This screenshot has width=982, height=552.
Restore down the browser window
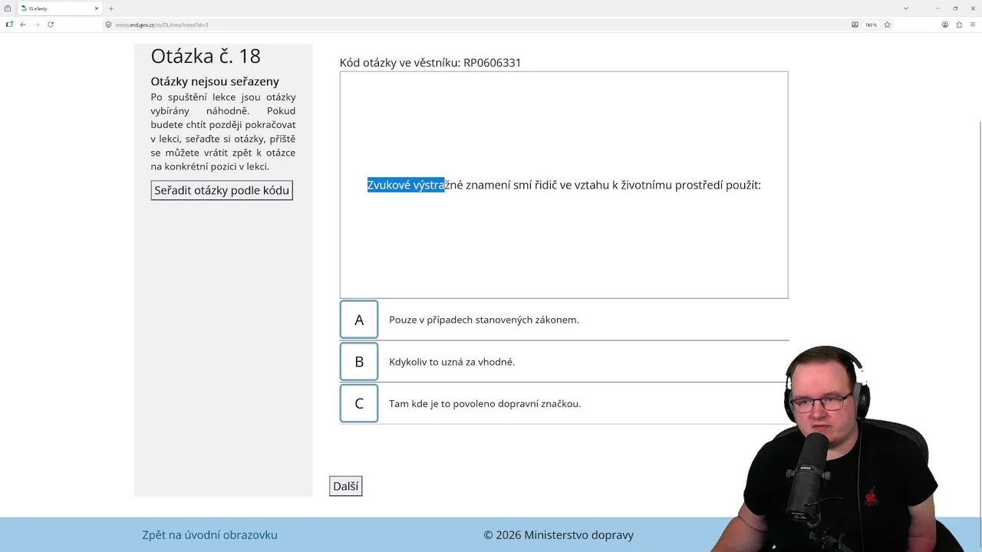pos(955,8)
